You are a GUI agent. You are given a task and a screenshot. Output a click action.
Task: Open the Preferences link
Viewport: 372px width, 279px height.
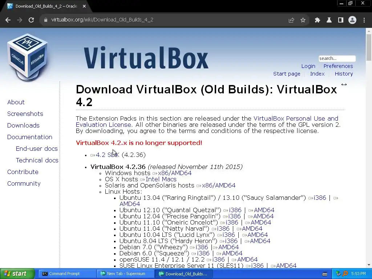point(338,66)
